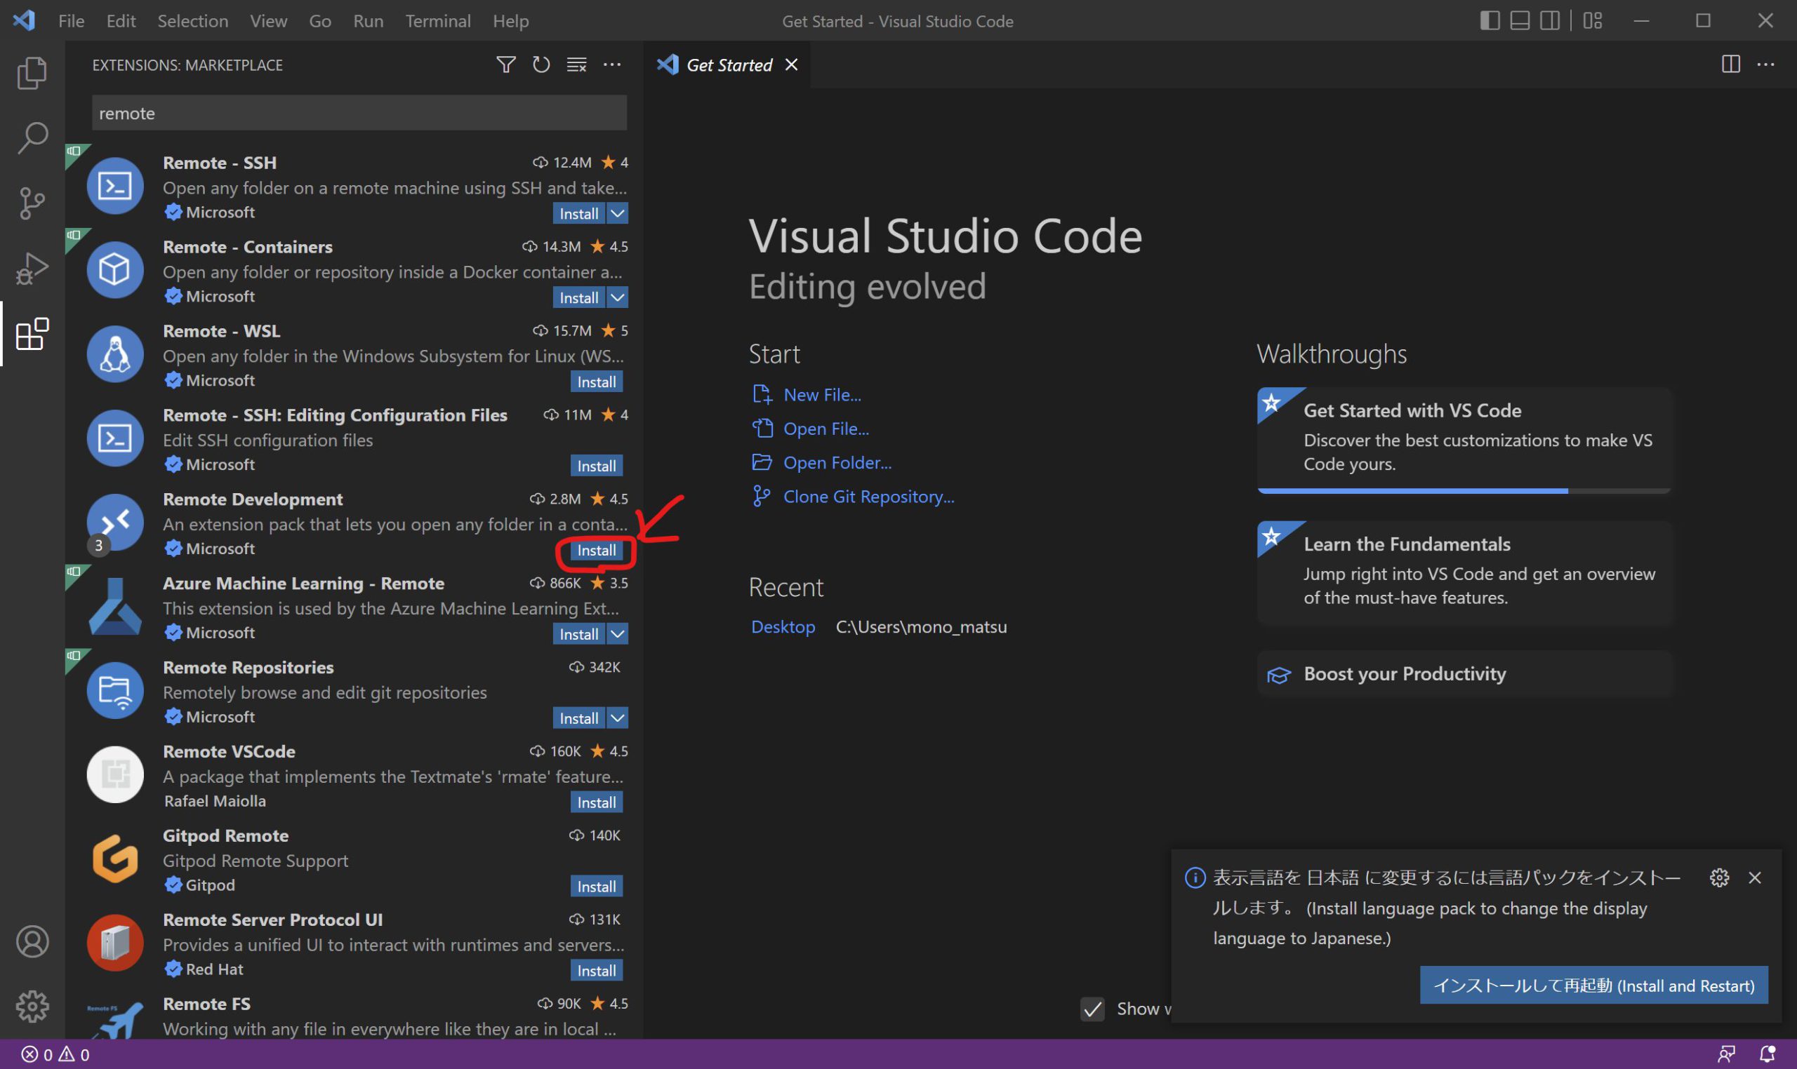Open Run and Debug view
The width and height of the screenshot is (1797, 1069).
pos(32,269)
